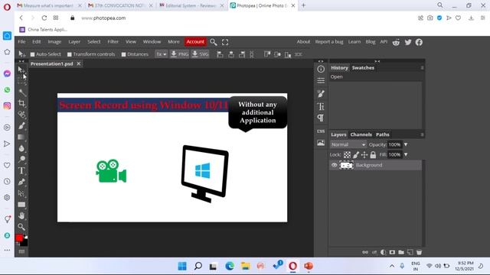
Task: Toggle lock all padlock icon
Action: tap(373, 154)
